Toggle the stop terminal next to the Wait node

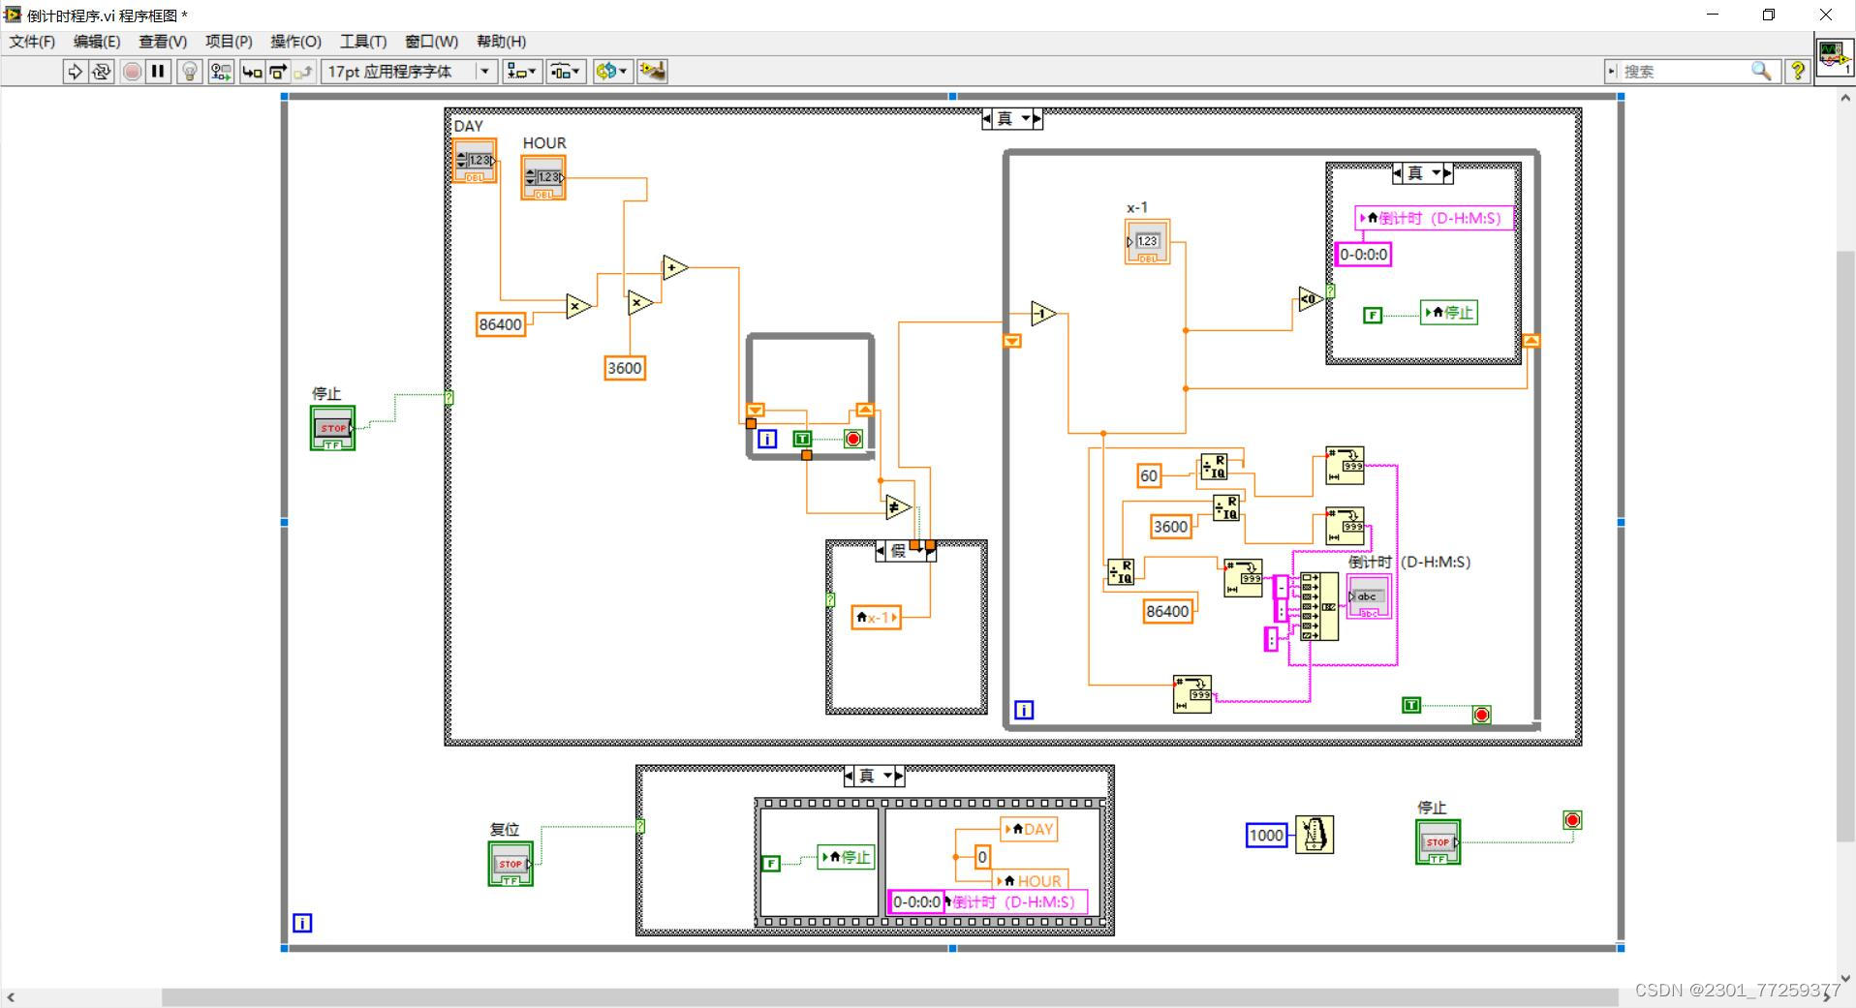[1438, 841]
